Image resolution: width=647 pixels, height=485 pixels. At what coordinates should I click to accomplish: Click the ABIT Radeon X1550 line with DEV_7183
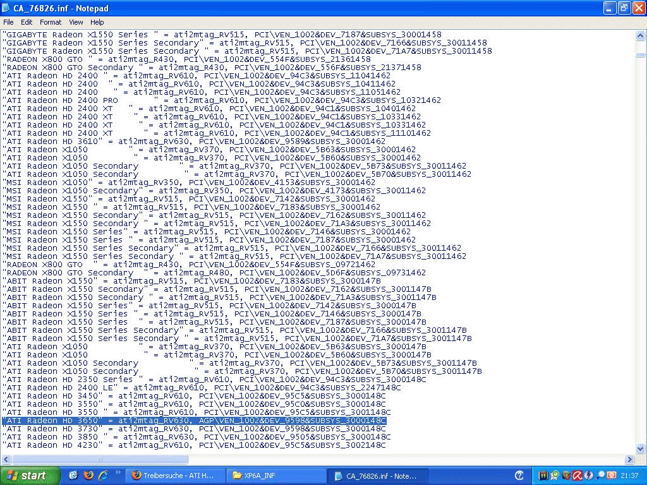pos(192,281)
